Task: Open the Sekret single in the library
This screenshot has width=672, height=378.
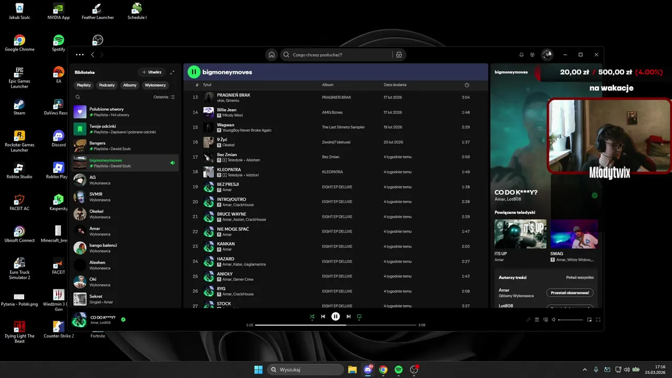Action: click(125, 299)
